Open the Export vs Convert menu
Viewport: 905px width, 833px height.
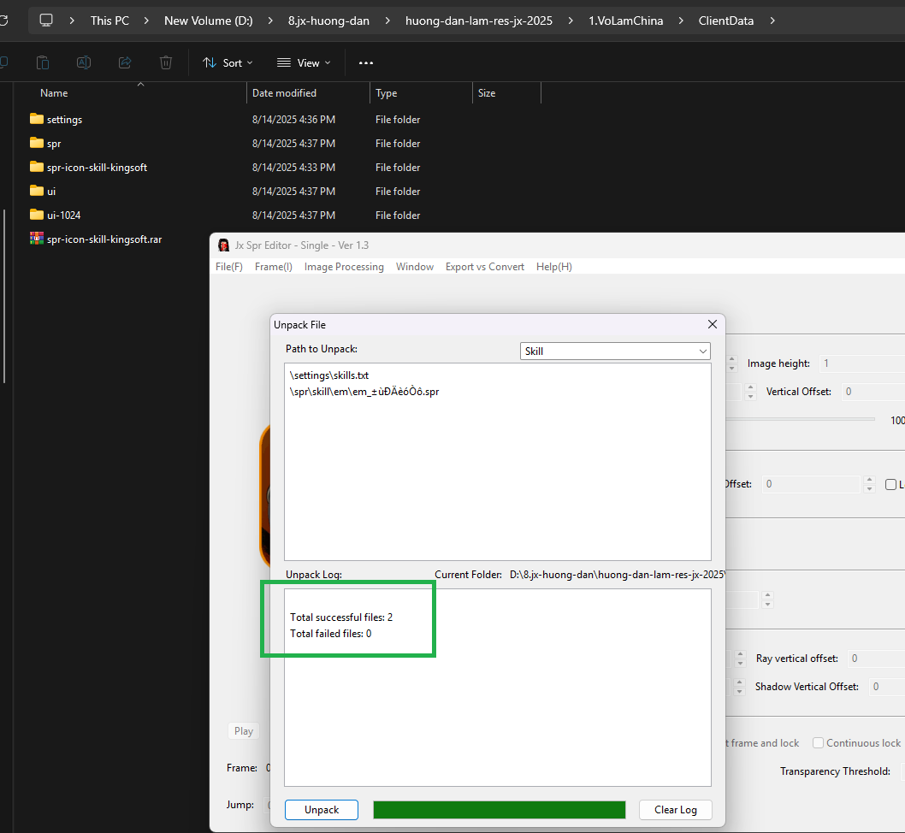pyautogui.click(x=484, y=267)
